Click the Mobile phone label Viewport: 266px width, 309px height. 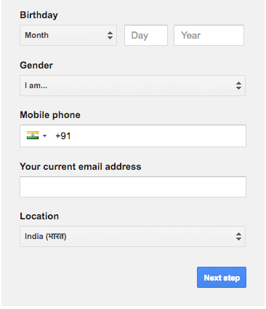50,115
